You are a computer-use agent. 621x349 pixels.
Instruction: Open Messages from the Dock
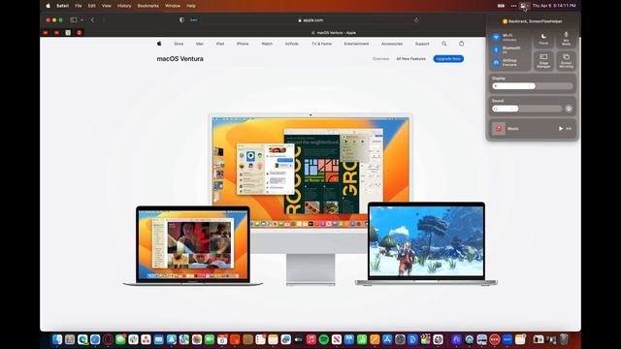pyautogui.click(x=120, y=339)
